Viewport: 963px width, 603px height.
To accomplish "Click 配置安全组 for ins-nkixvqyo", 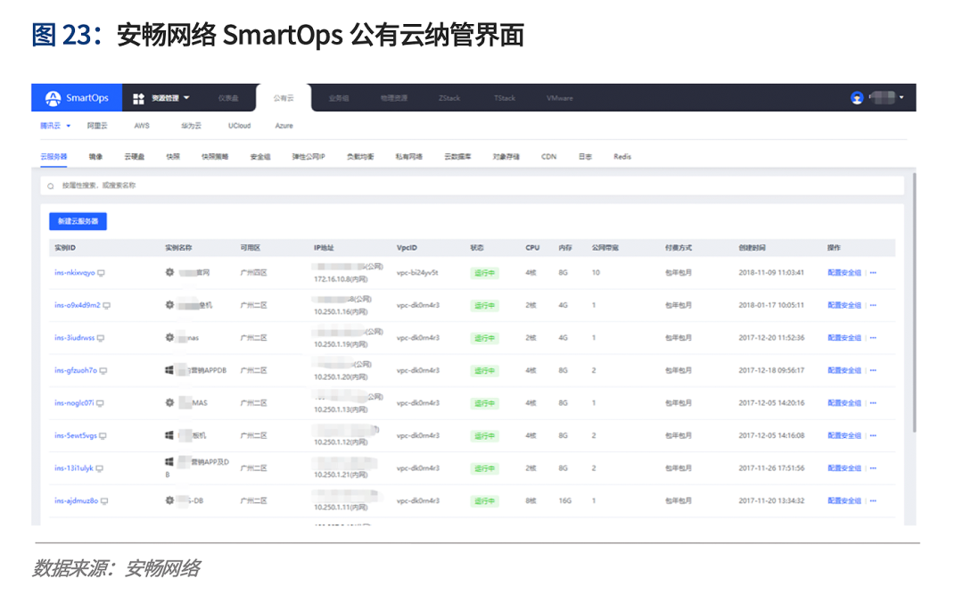I will [x=844, y=273].
